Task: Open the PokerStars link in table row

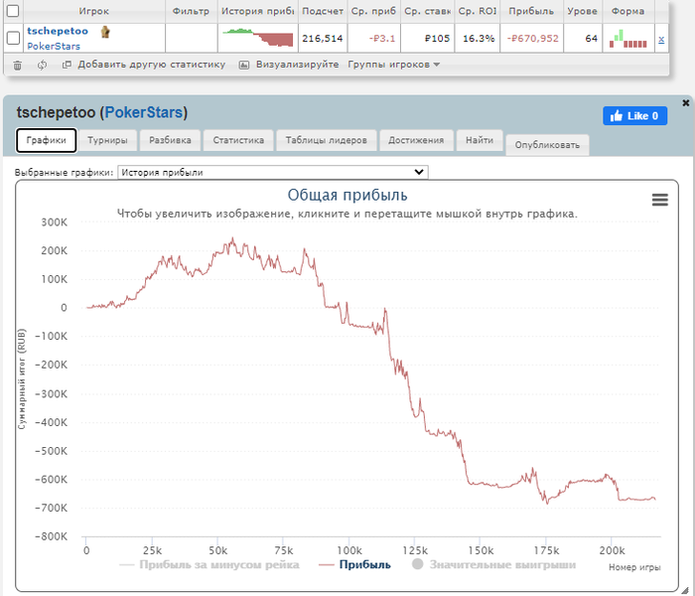Action: coord(54,46)
